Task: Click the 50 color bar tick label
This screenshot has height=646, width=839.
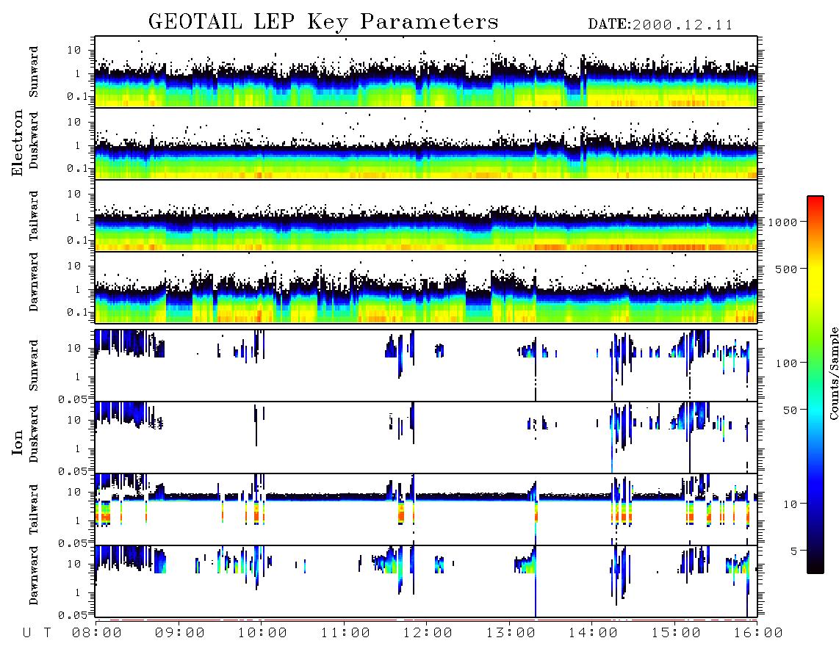Action: (790, 410)
